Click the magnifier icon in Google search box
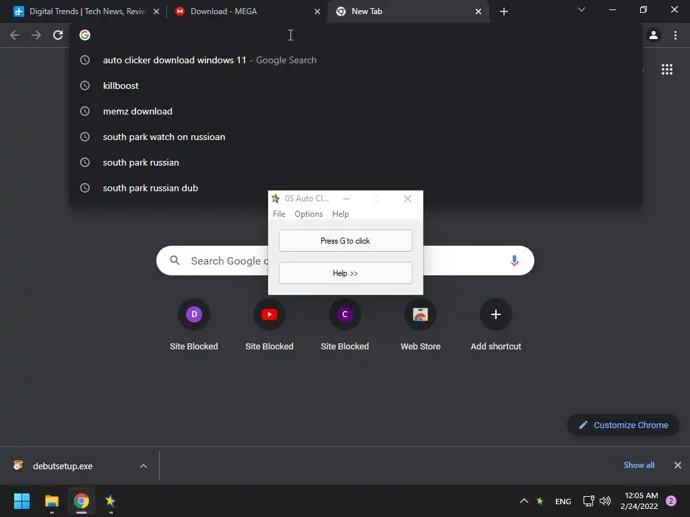Screen dimensions: 690x517 [175, 261]
